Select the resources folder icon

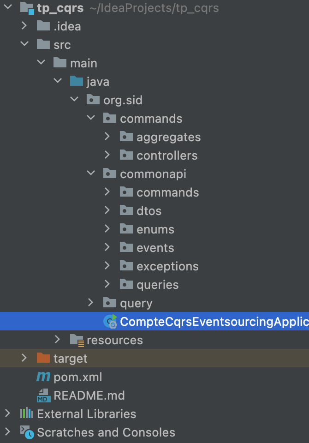point(76,340)
